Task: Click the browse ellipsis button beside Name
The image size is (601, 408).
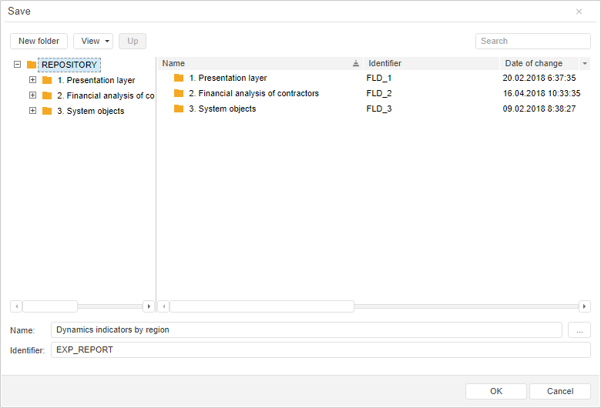Action: (x=579, y=329)
